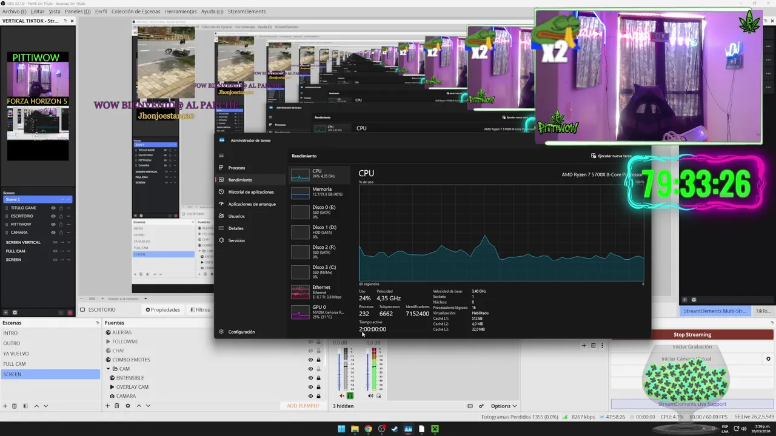776x436 pixels.
Task: Open Google Chrome from the taskbar
Action: coord(368,429)
